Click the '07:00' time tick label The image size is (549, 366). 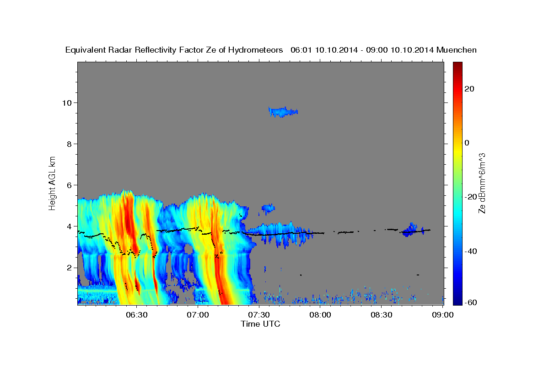click(199, 315)
